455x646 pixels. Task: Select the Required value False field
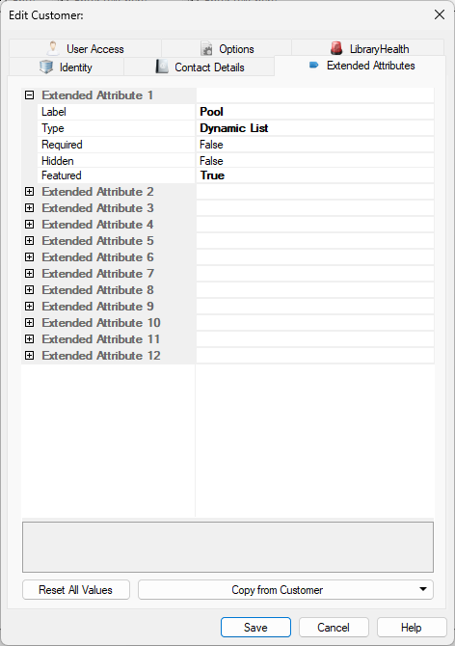pos(315,145)
